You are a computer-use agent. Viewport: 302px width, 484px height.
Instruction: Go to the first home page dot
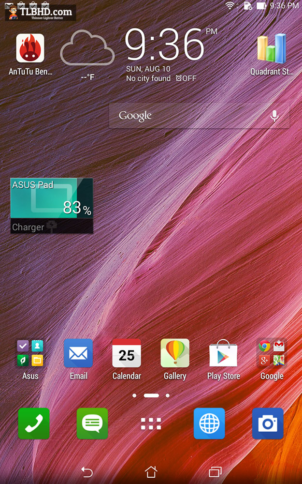point(134,395)
